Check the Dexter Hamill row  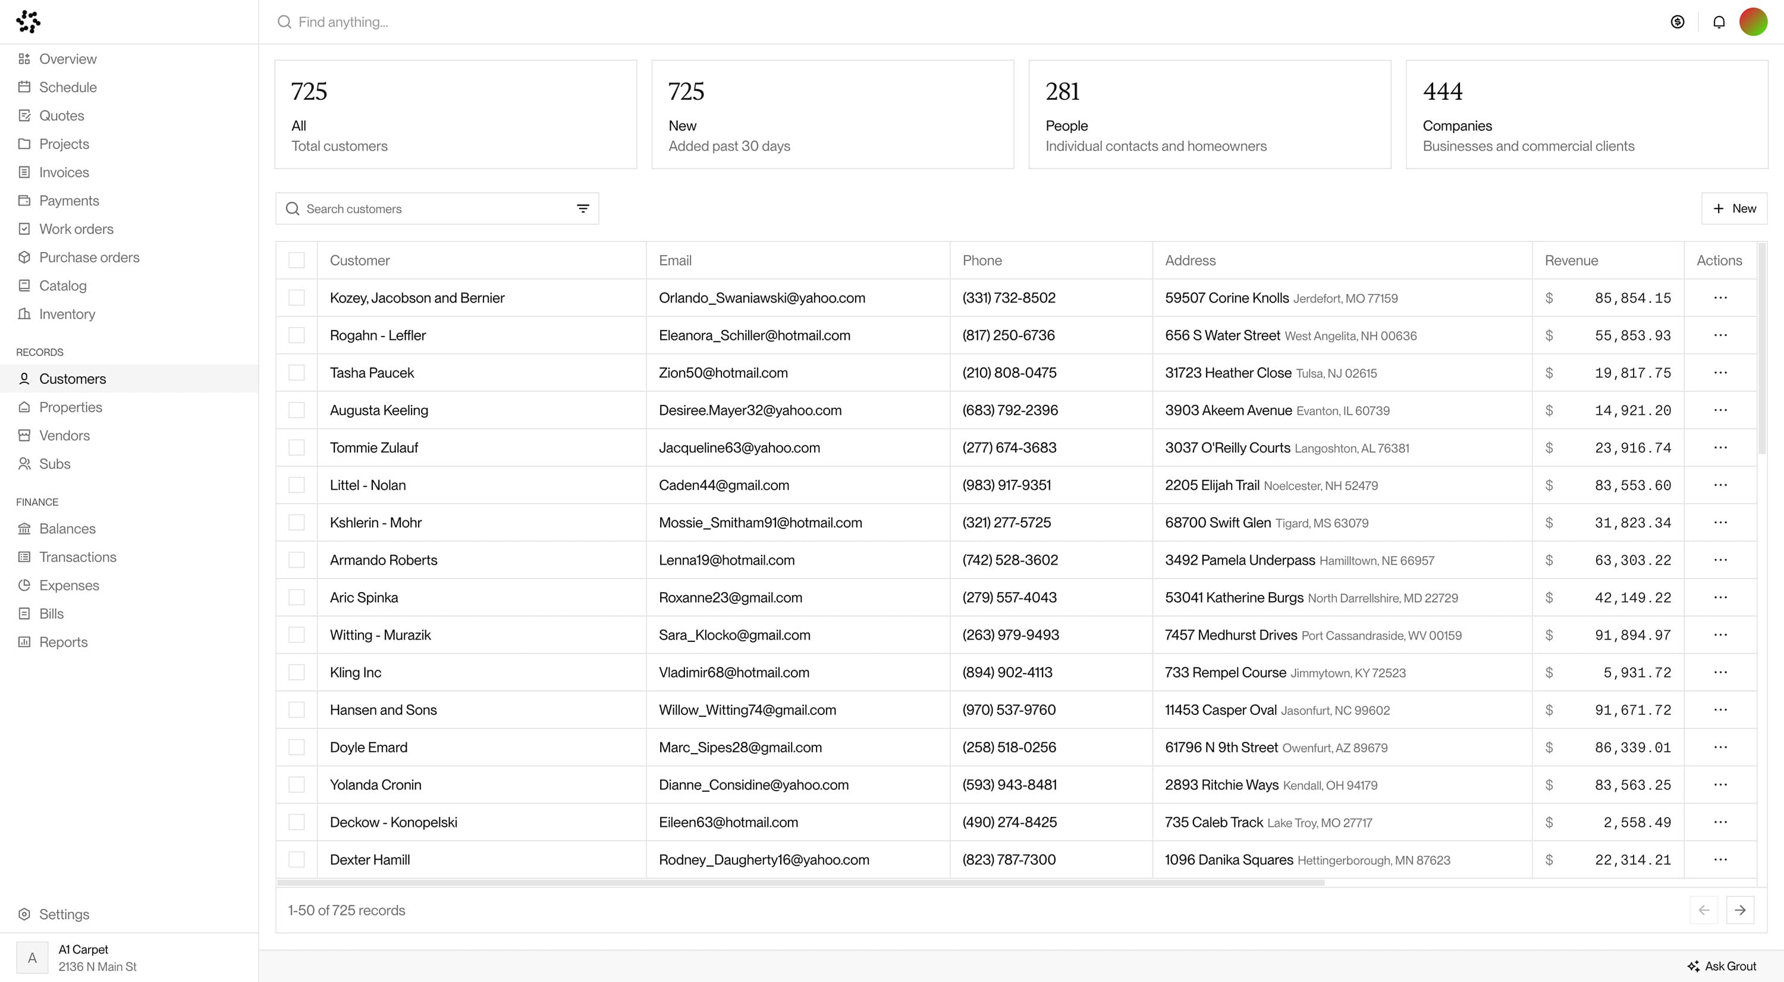tap(296, 860)
